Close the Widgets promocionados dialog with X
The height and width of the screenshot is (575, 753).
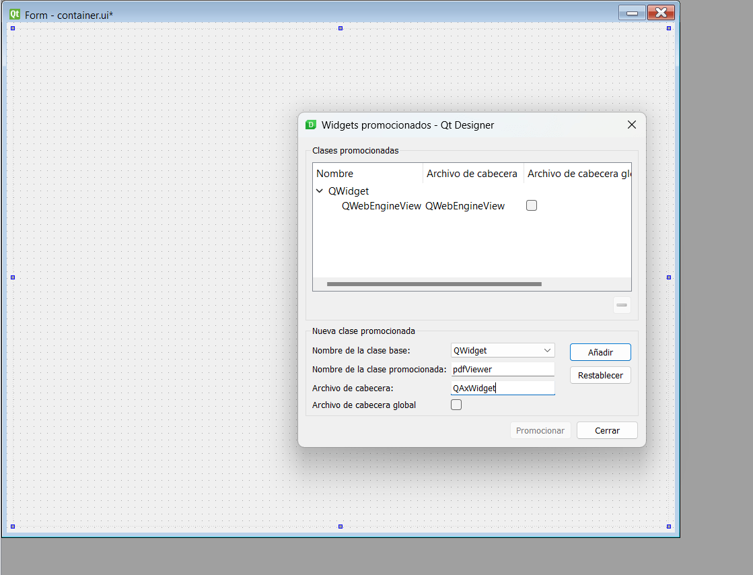point(631,125)
